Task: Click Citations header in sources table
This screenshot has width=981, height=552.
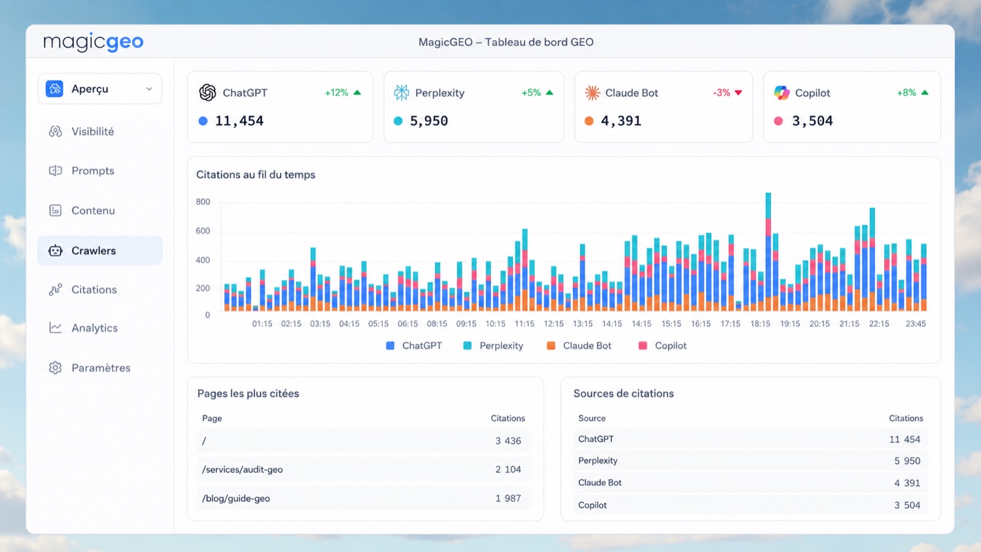Action: 906,419
